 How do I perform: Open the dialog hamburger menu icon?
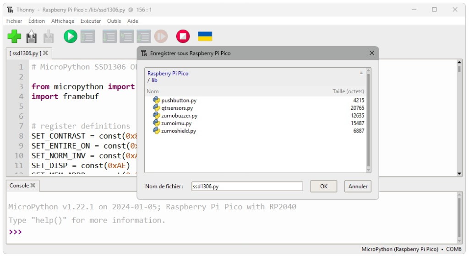pos(361,73)
